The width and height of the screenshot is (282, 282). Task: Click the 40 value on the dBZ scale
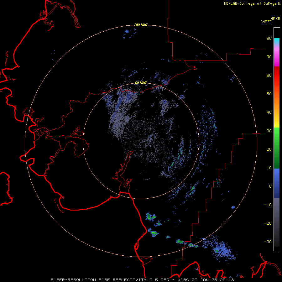click(269, 112)
